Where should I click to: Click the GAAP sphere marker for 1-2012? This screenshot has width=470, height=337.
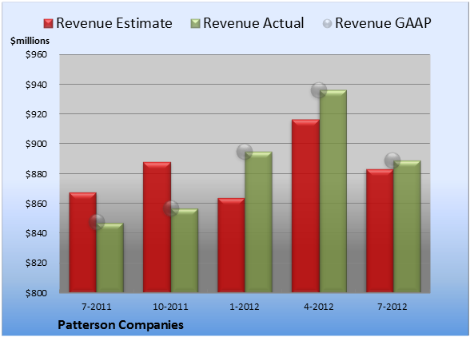point(245,151)
